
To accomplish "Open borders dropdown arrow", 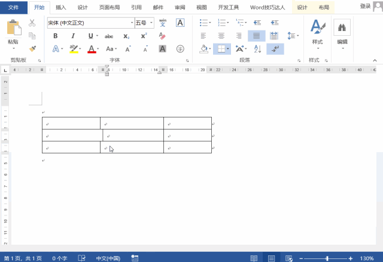I will pos(227,49).
